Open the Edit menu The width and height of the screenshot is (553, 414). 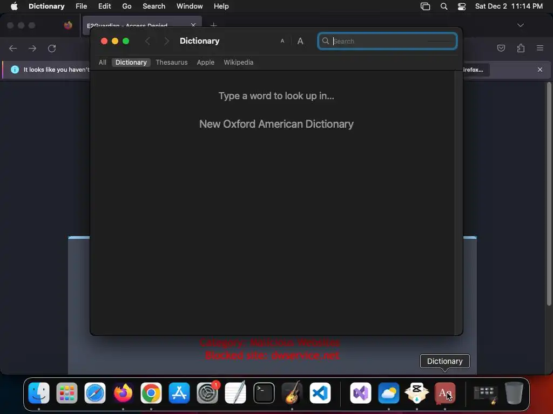[104, 6]
